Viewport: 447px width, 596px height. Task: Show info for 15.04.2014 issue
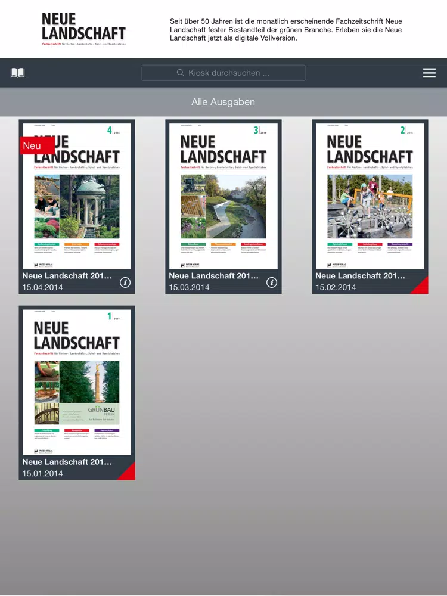click(125, 283)
